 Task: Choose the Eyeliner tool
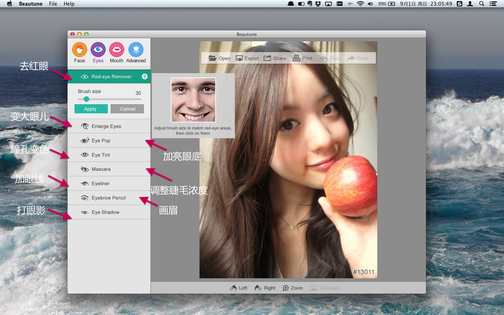coord(109,184)
